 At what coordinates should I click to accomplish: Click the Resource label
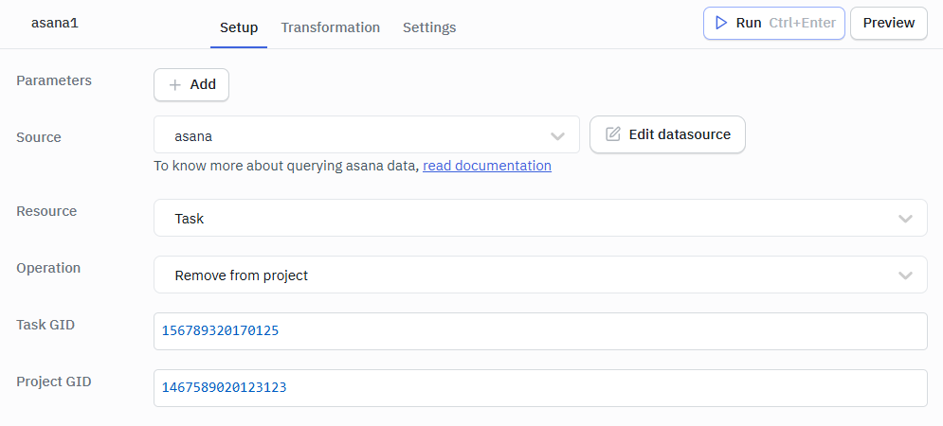coord(46,211)
